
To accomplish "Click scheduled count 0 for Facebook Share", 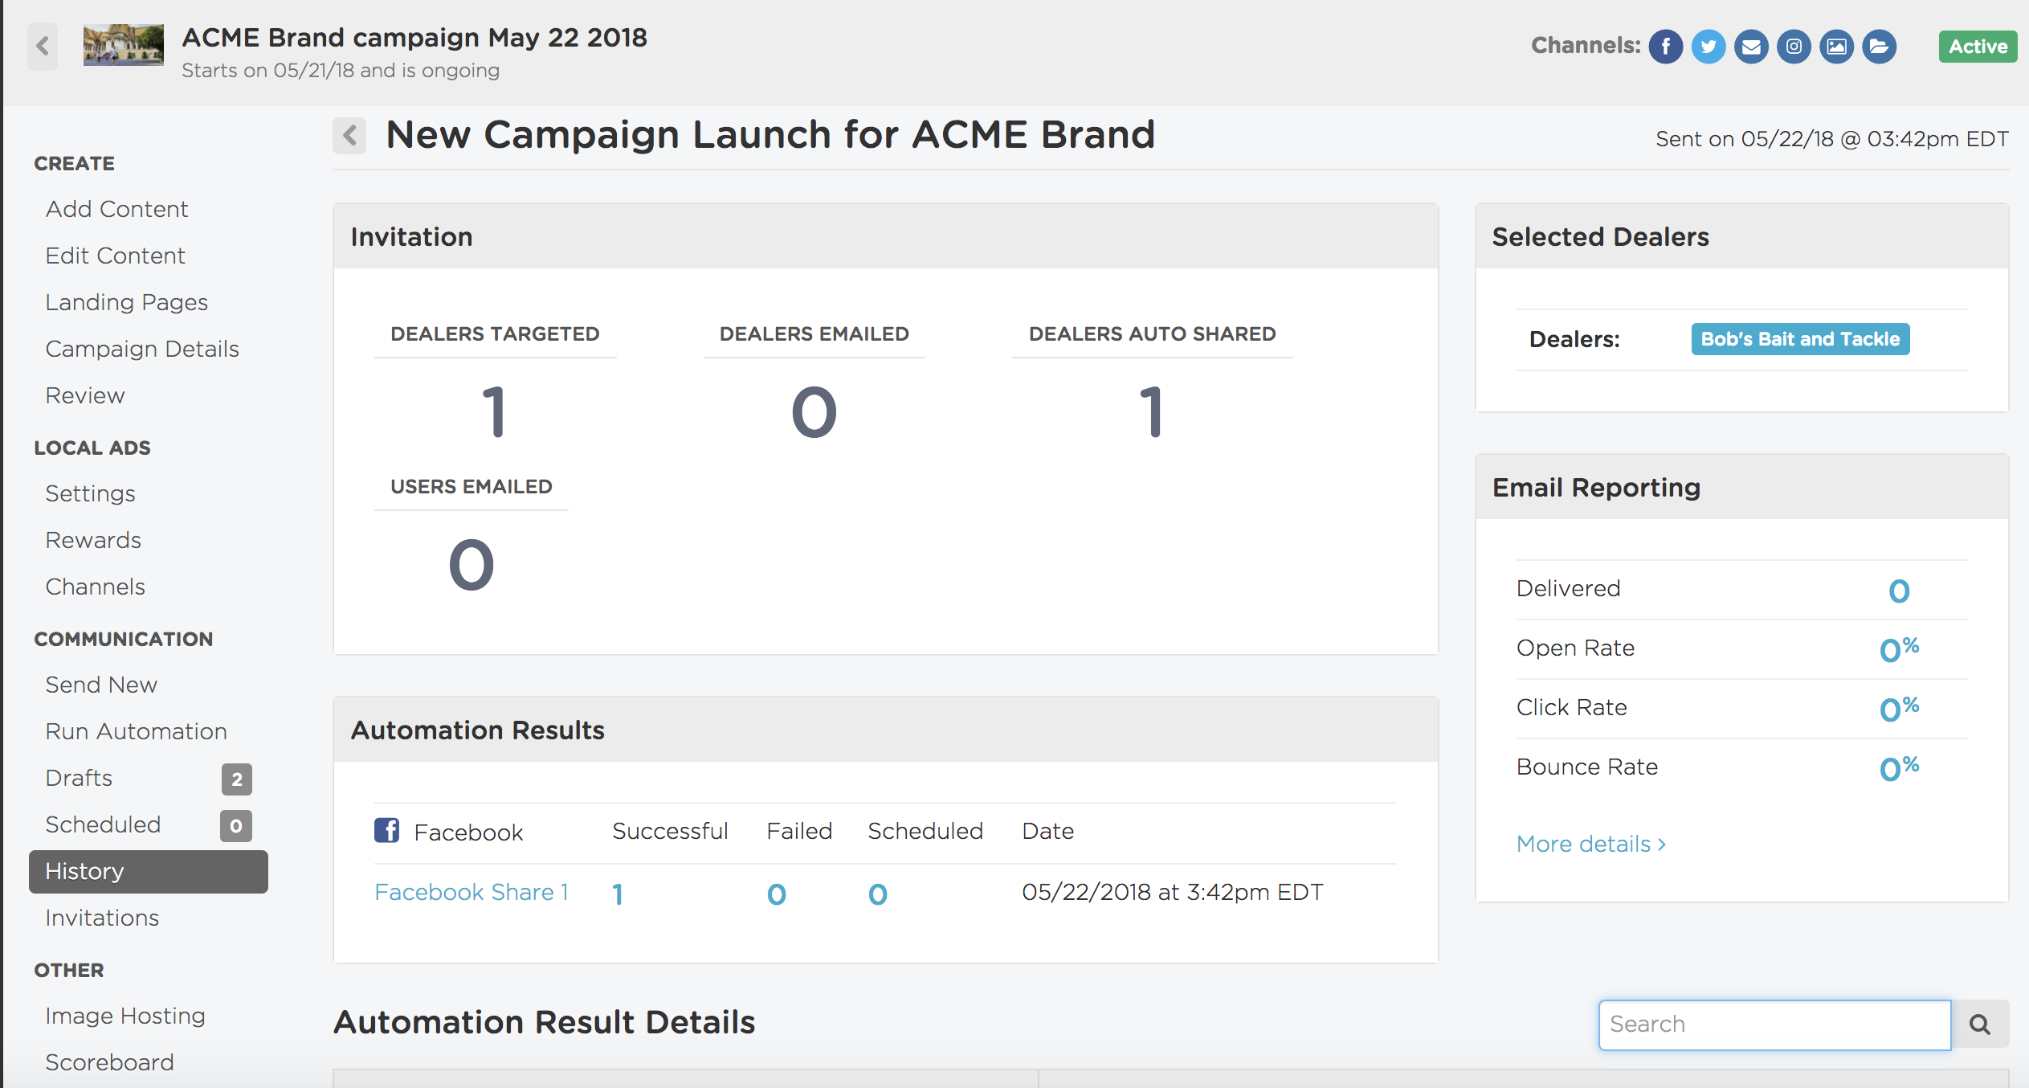I will (877, 894).
